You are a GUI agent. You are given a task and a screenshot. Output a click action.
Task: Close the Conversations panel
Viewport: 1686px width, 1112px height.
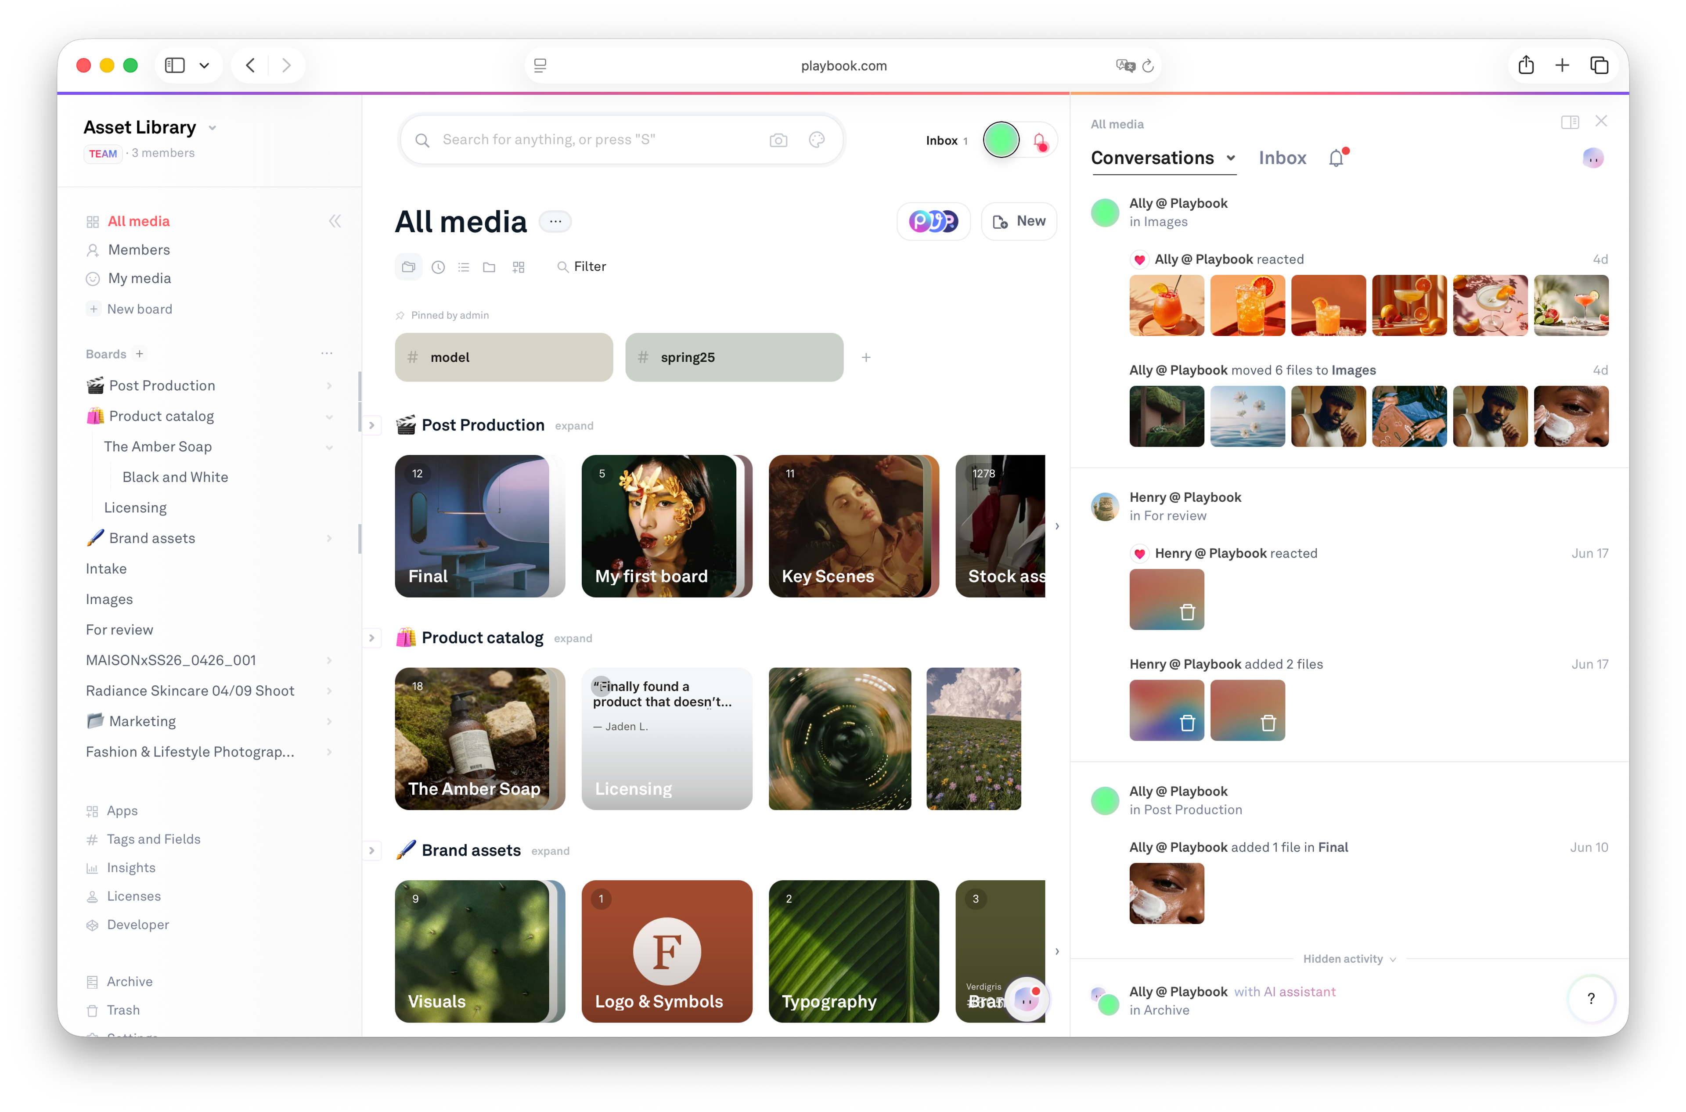[x=1601, y=121]
